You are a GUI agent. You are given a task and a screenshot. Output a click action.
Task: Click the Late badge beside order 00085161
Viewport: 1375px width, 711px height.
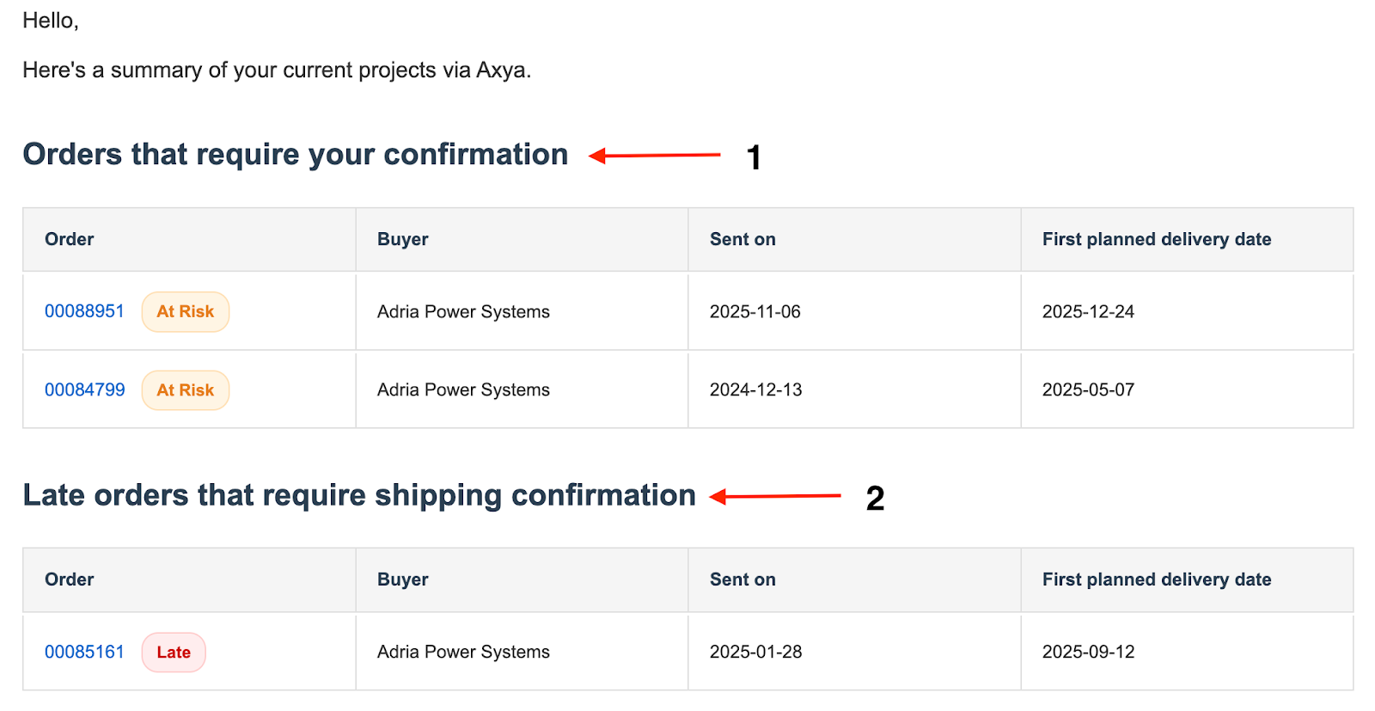[x=174, y=653]
